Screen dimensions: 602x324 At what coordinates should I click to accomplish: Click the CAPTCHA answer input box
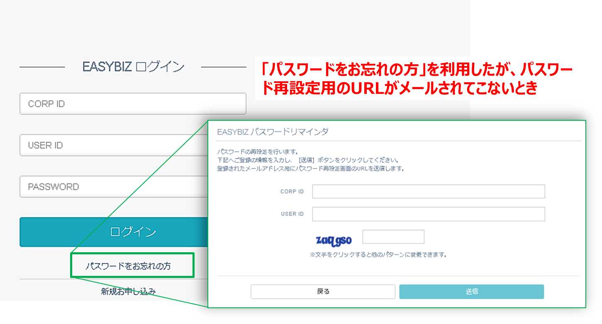pyautogui.click(x=393, y=236)
